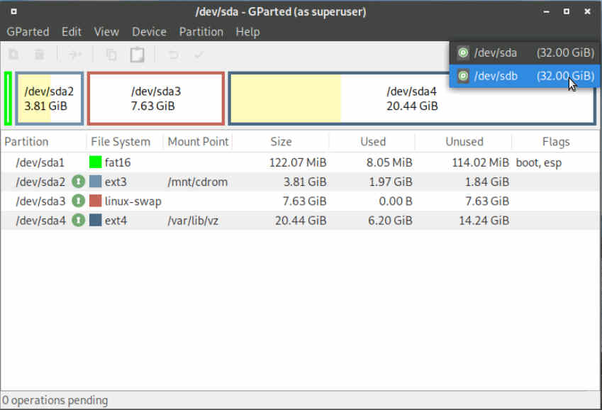The image size is (602, 410).
Task: Click the Copy partition toolbar icon
Action: pyautogui.click(x=111, y=55)
